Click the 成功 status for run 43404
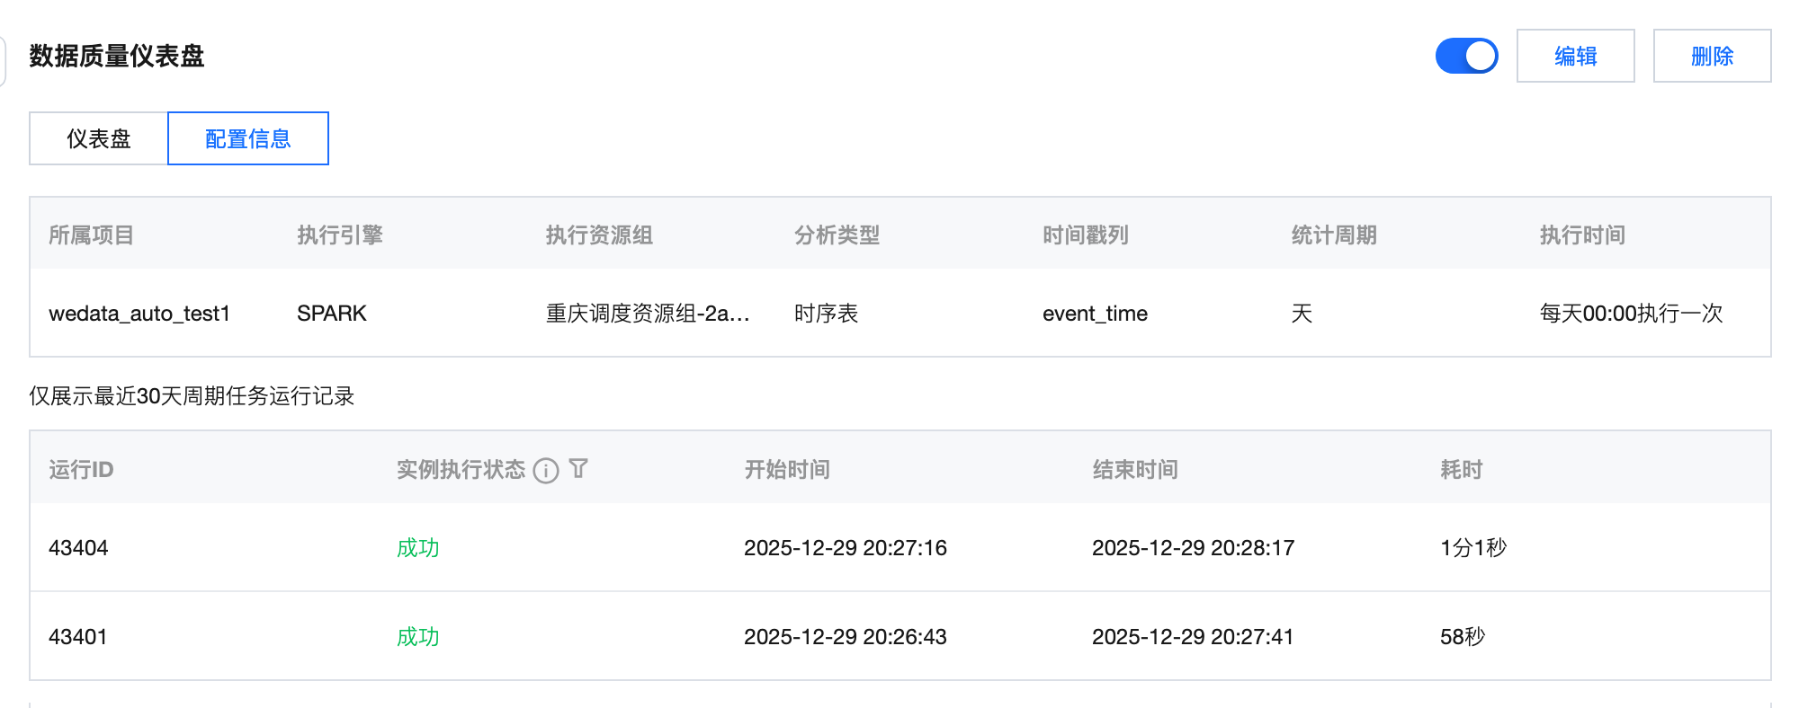The image size is (1799, 708). point(418,548)
